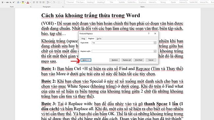Open the Borders button
The height and width of the screenshot is (120, 214).
pyautogui.click(x=59, y=2)
